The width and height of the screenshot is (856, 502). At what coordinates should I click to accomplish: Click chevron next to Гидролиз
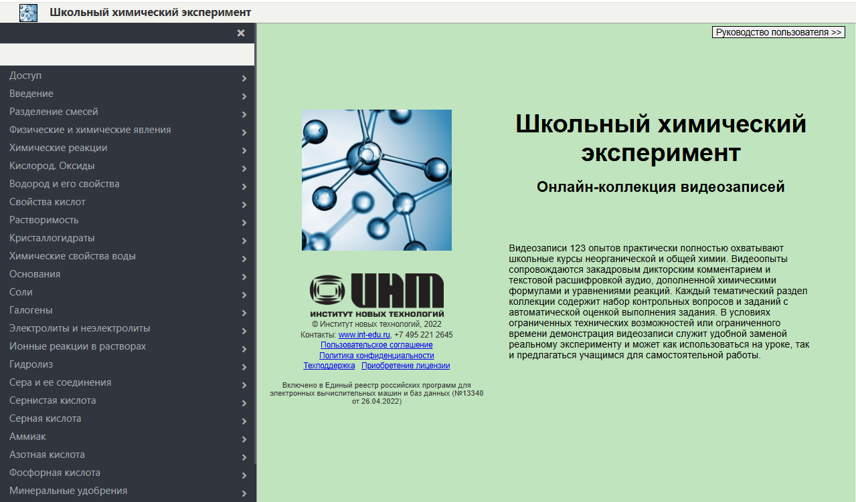click(244, 367)
